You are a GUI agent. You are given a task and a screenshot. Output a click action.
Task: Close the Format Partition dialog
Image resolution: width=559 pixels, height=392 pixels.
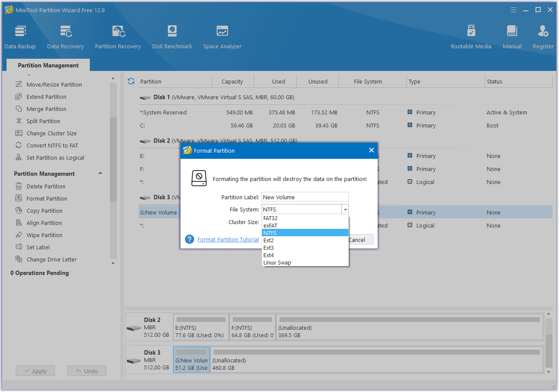(x=371, y=150)
